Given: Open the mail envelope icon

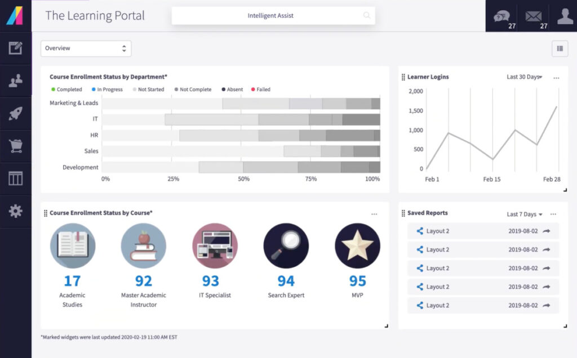Looking at the screenshot, I should tap(533, 16).
